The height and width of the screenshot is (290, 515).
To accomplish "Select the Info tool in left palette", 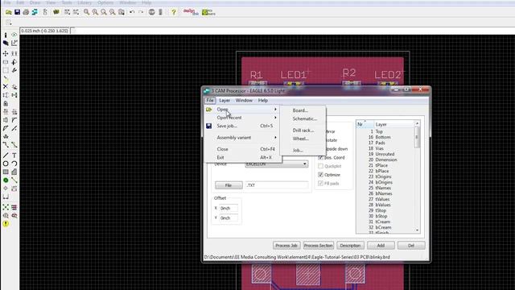I will point(6,35).
